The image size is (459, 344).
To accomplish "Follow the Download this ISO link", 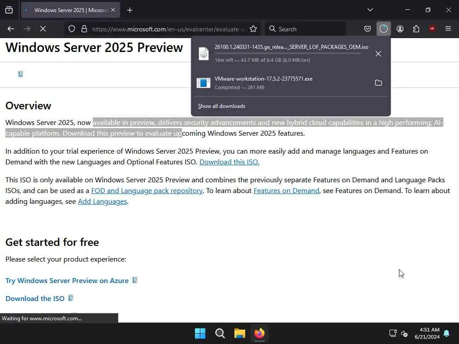I will click(229, 162).
